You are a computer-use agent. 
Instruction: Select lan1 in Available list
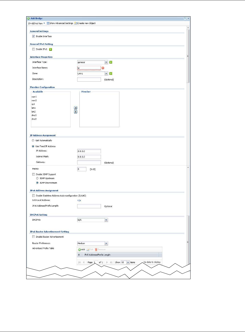tap(34, 108)
